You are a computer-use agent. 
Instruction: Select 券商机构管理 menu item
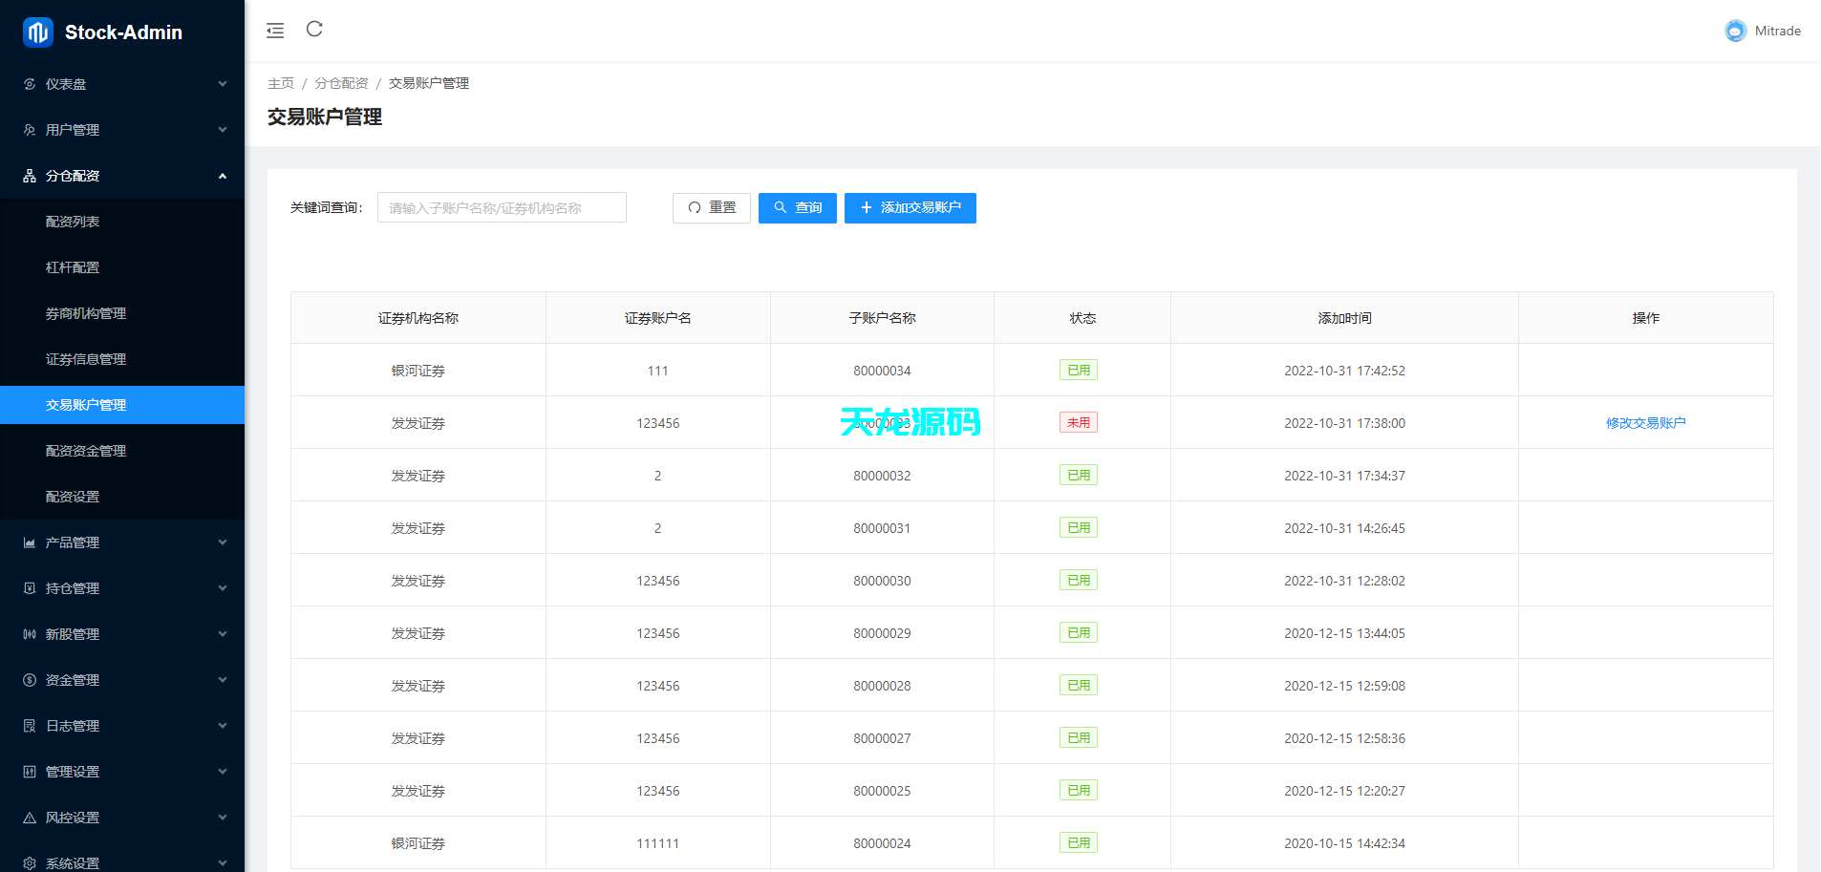[86, 313]
